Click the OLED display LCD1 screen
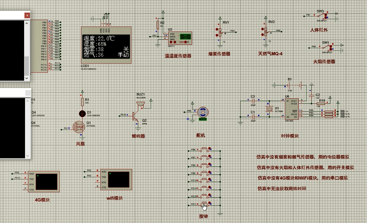This screenshot has height=223, width=367. click(x=106, y=46)
